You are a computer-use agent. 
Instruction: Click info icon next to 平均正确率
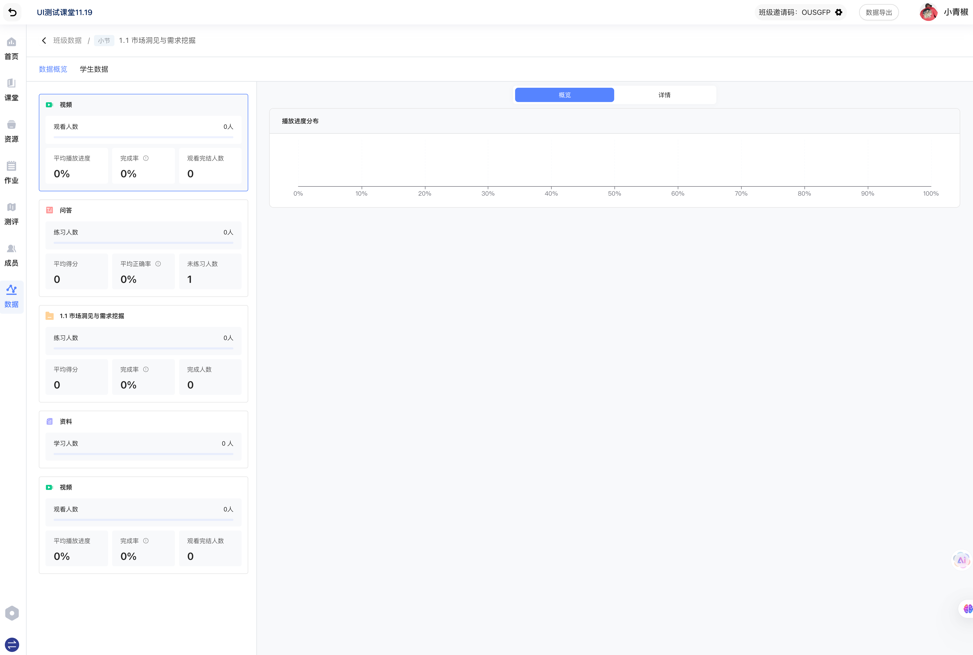click(x=158, y=263)
